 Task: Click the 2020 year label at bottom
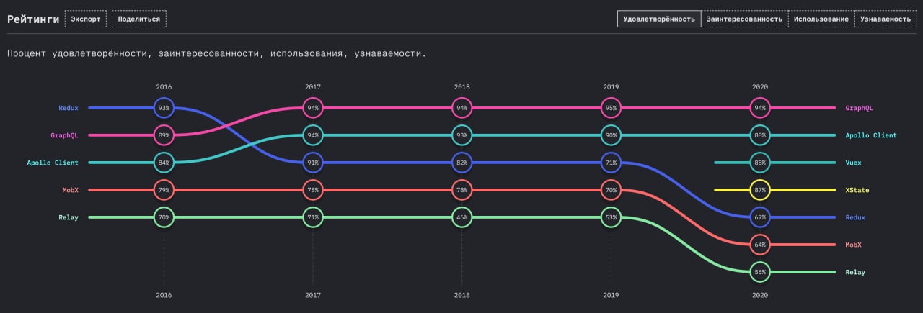point(760,295)
